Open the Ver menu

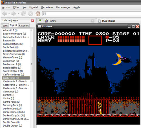coord(24,7)
